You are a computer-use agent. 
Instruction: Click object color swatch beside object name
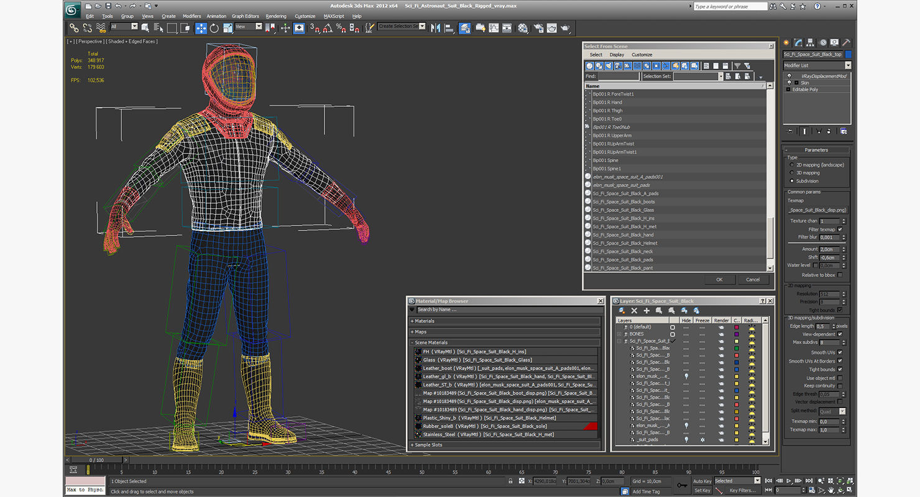tap(849, 54)
